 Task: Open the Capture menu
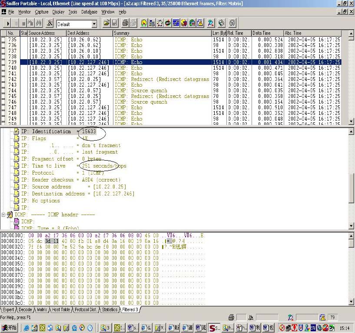tap(42, 12)
